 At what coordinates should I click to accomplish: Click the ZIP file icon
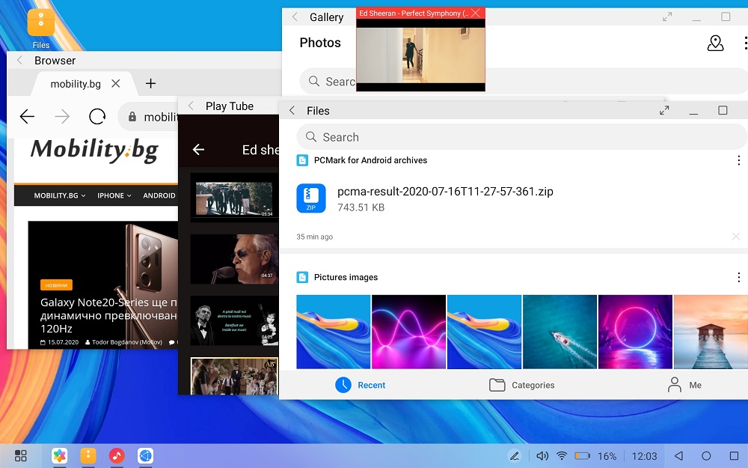coord(311,198)
